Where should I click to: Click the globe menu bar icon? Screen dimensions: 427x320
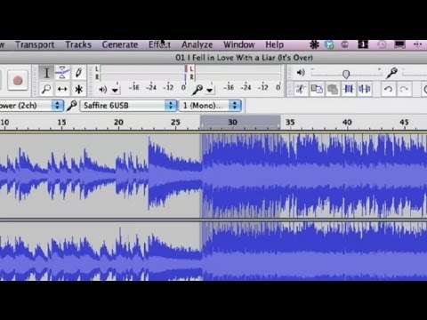tap(329, 44)
